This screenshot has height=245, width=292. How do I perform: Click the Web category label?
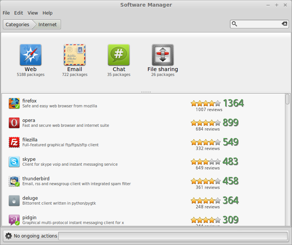click(x=31, y=69)
